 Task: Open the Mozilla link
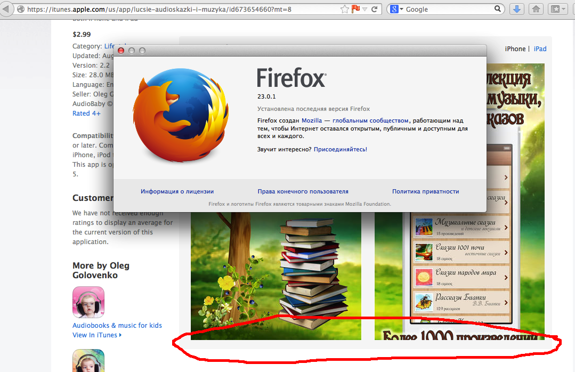(x=312, y=120)
